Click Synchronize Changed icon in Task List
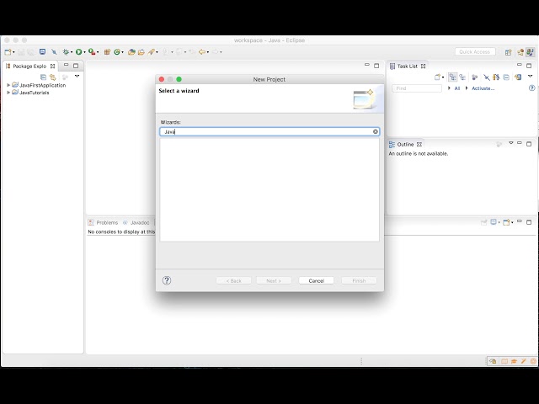 496,77
